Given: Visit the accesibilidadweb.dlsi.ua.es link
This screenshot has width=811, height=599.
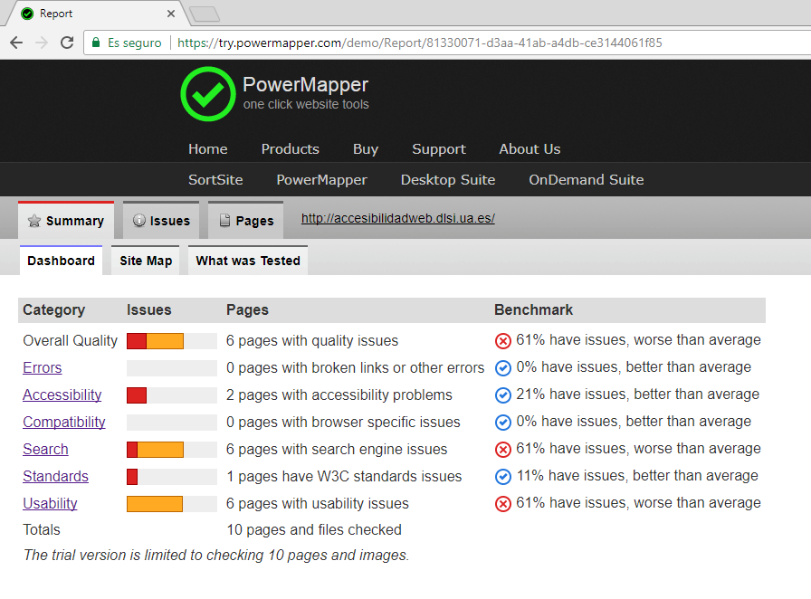Looking at the screenshot, I should (x=397, y=217).
